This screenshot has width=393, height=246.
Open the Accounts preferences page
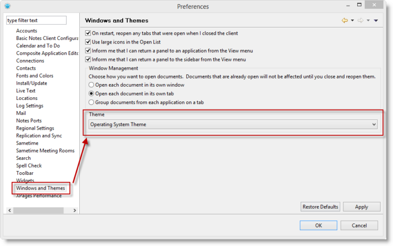pos(27,31)
